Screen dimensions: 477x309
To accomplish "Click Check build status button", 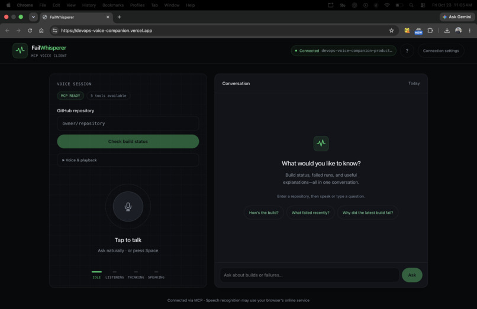I will click(128, 142).
